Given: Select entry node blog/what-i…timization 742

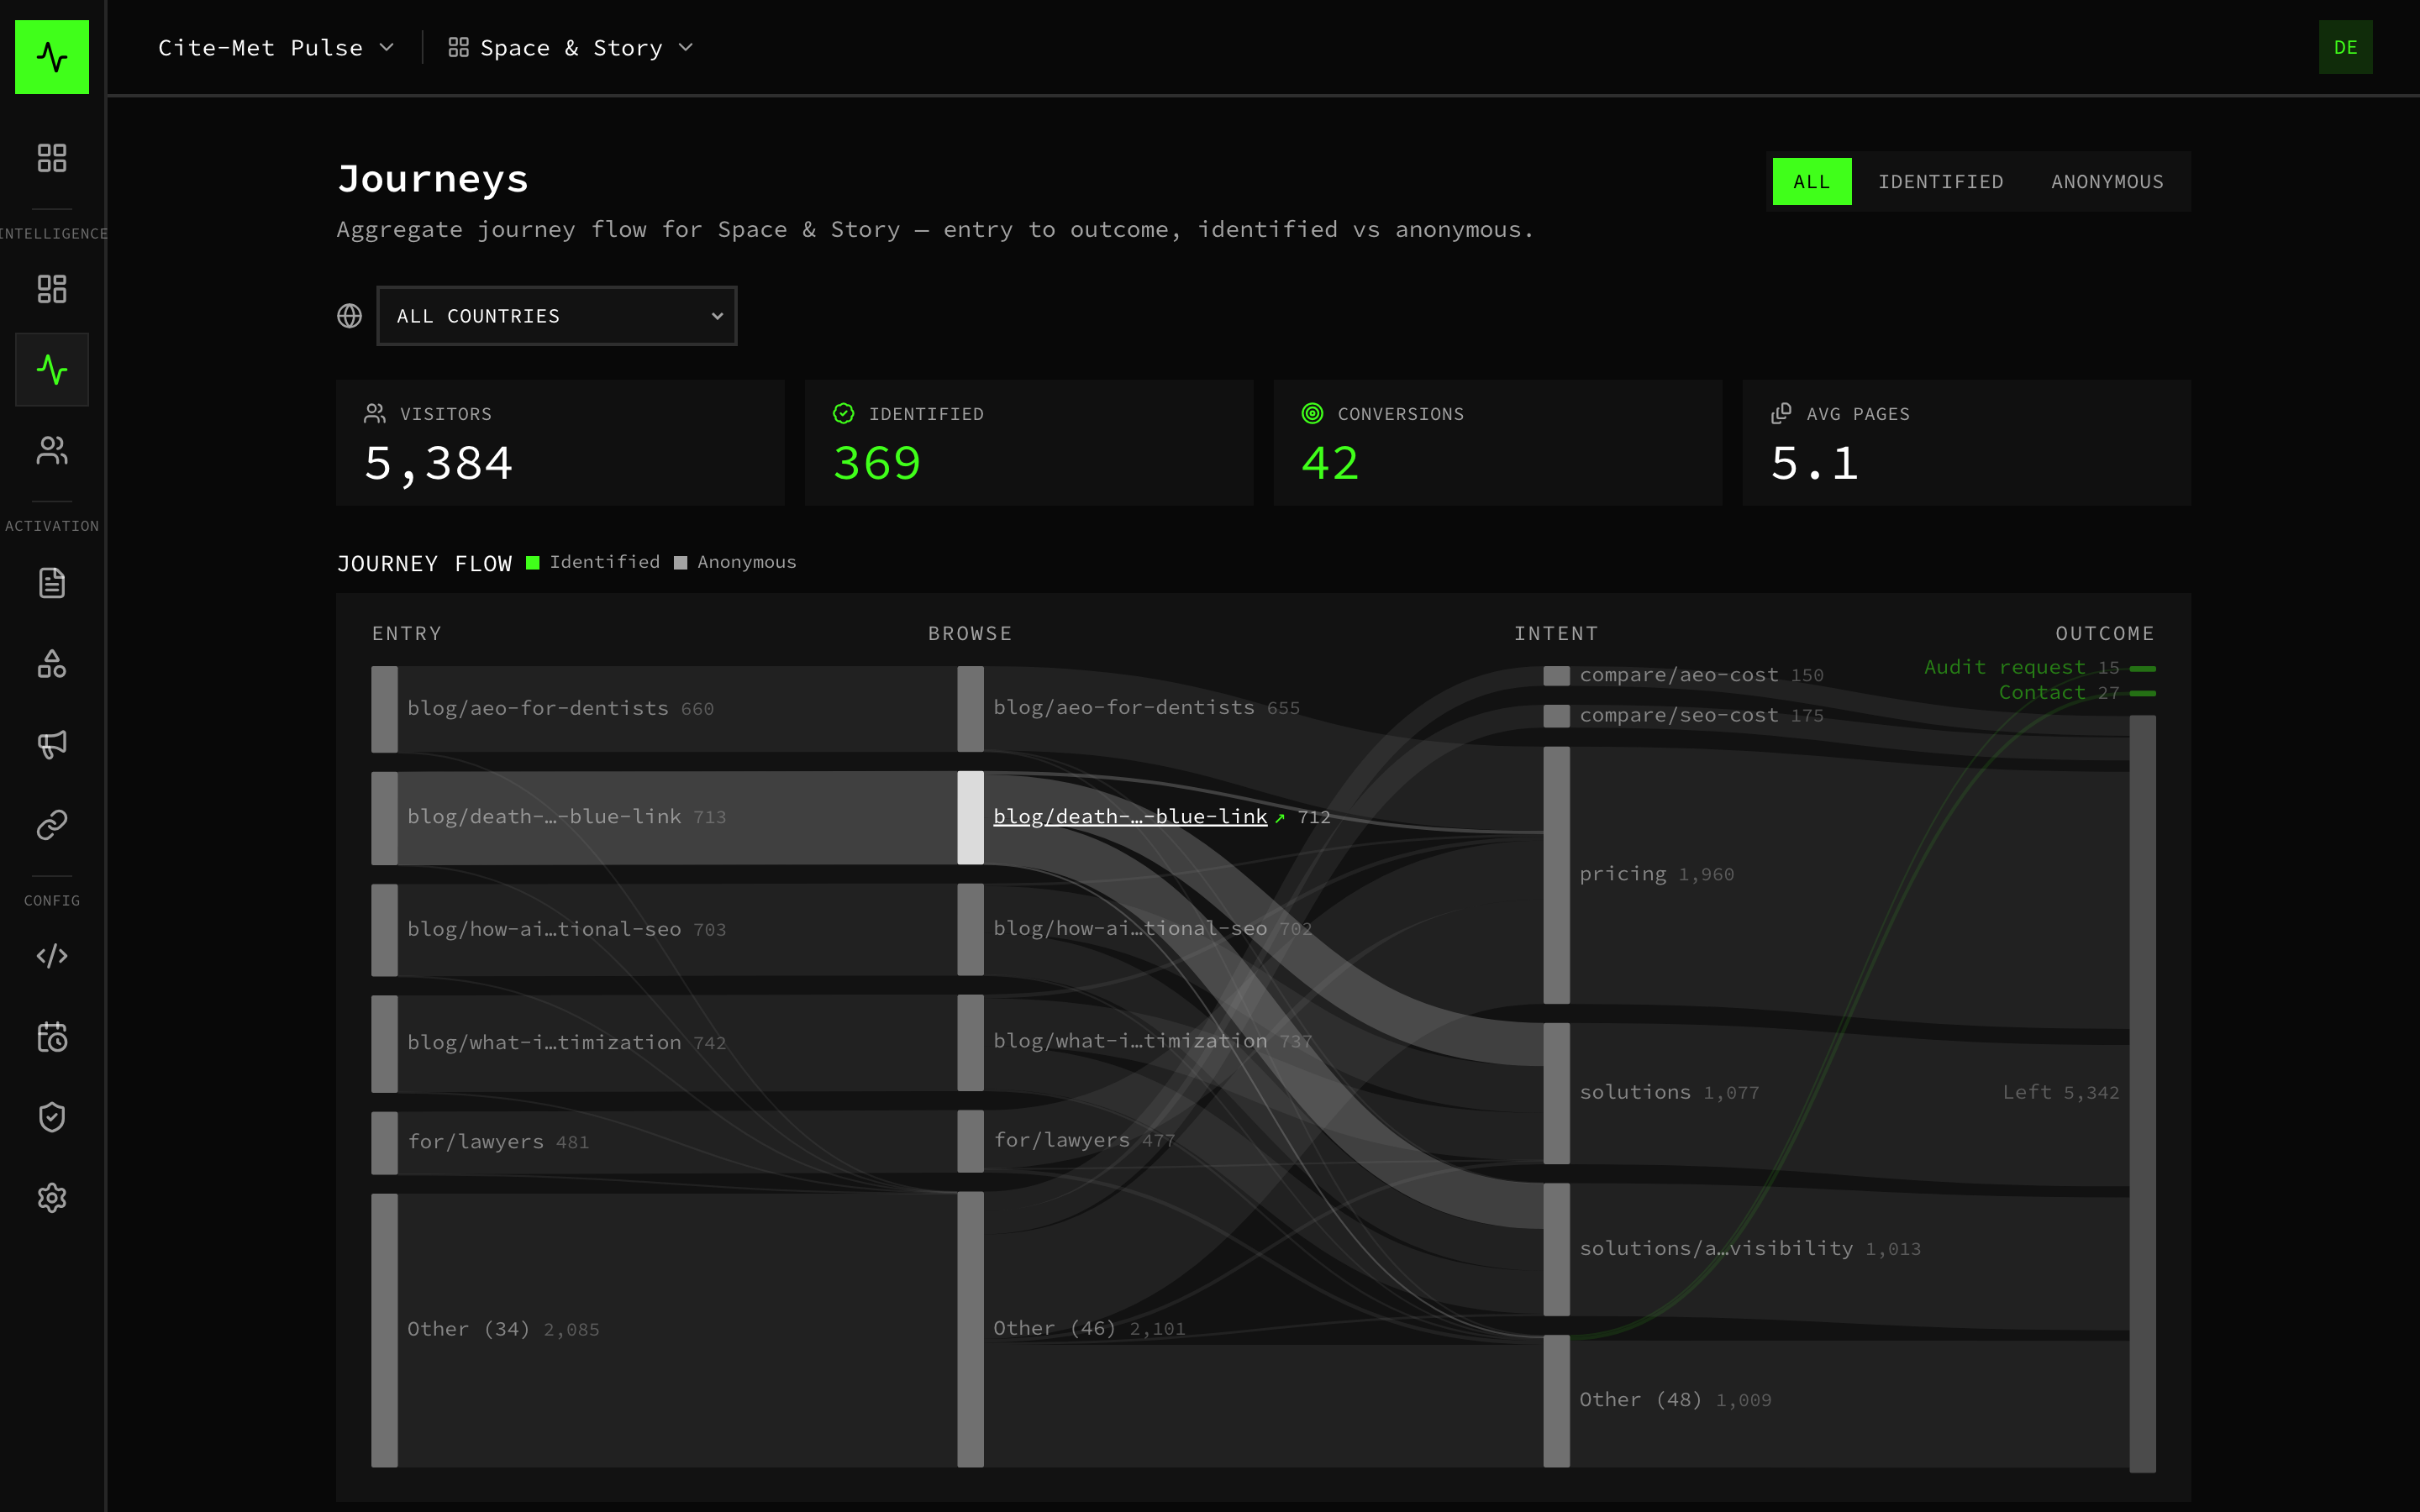Looking at the screenshot, I should tap(385, 1043).
